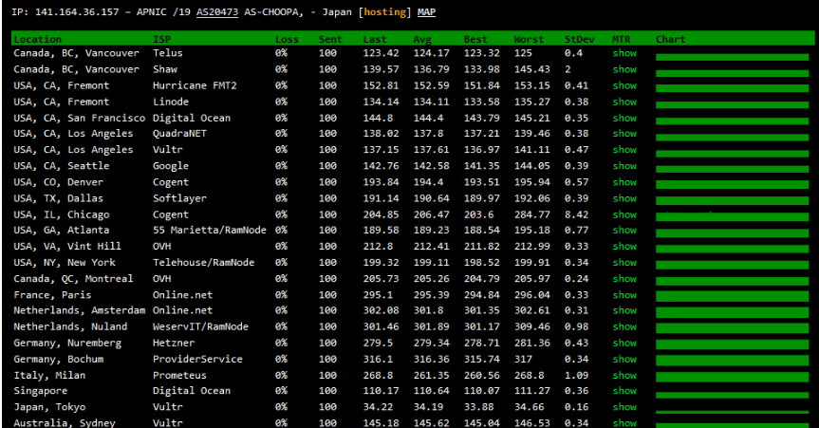Click the Last value 316.1
The width and height of the screenshot is (819, 428).
coord(378,360)
